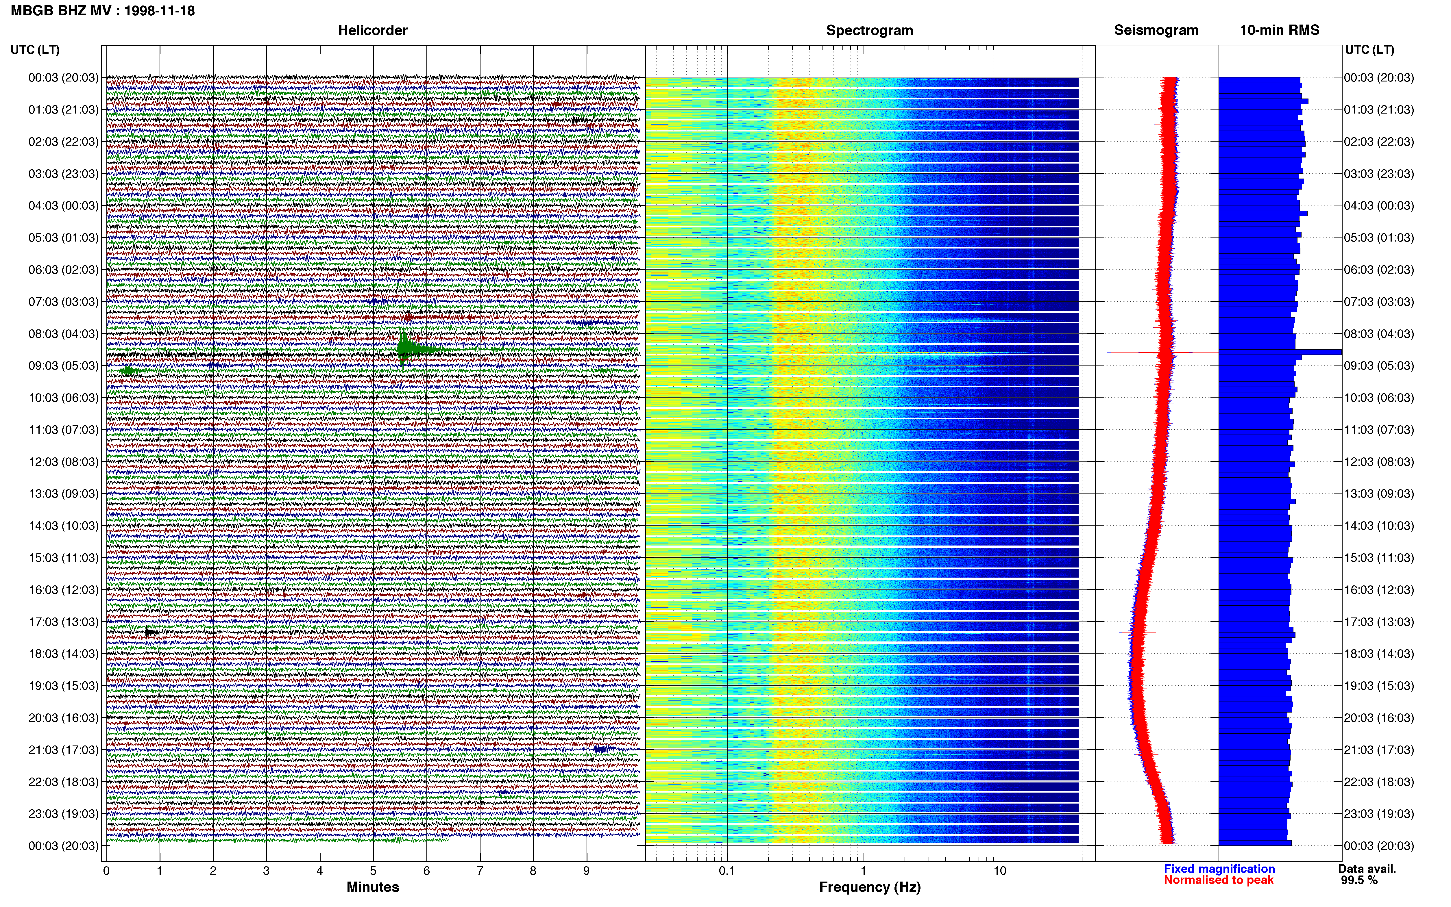Click the Frequency (Hz) axis label
This screenshot has width=1451, height=907.
point(870,887)
